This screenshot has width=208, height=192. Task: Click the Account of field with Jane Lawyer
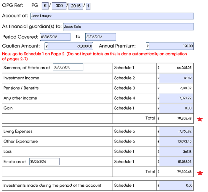pyautogui.click(x=112, y=16)
